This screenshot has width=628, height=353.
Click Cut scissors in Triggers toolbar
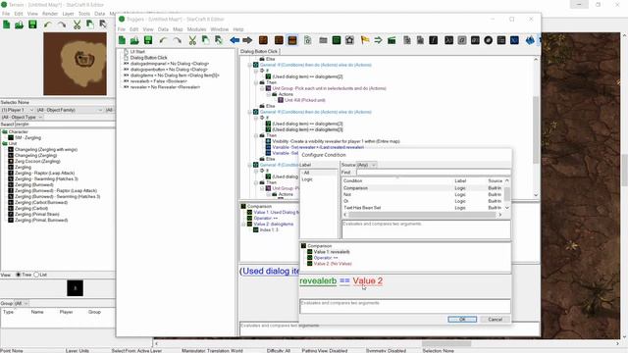pos(192,40)
